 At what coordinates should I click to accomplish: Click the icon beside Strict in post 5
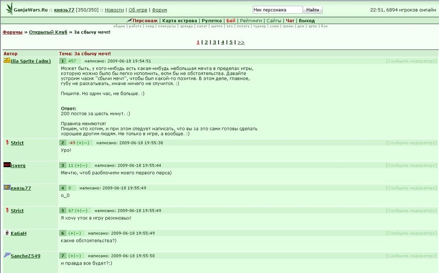point(8,210)
